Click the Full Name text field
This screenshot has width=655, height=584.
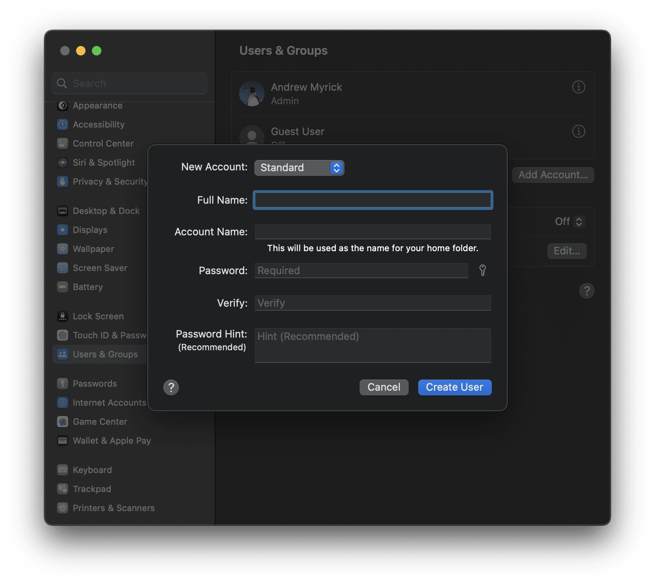click(373, 200)
